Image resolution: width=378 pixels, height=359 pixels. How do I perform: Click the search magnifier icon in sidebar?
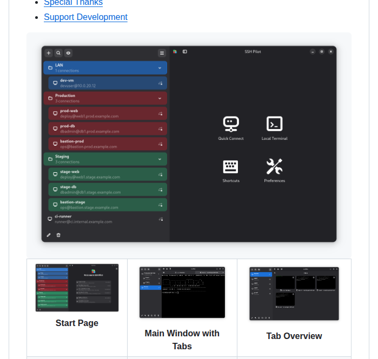[x=58, y=53]
